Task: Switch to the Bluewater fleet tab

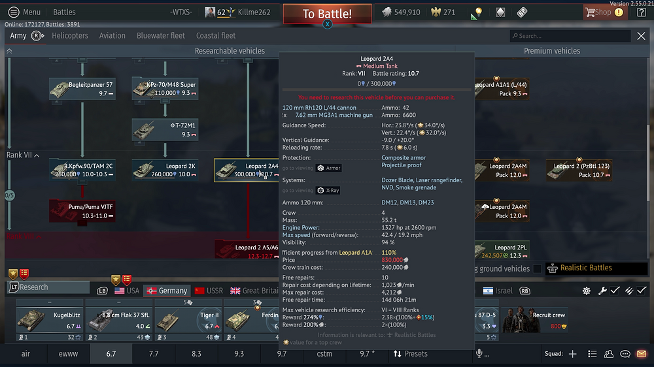Action: click(161, 36)
